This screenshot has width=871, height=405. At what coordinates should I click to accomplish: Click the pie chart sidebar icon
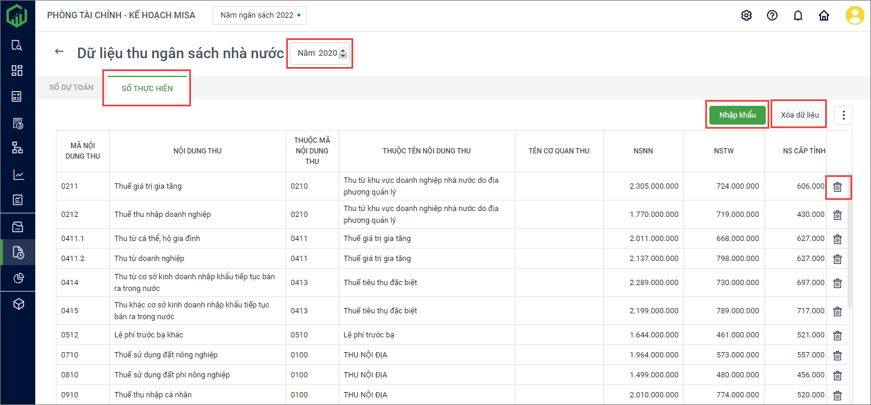[18, 278]
